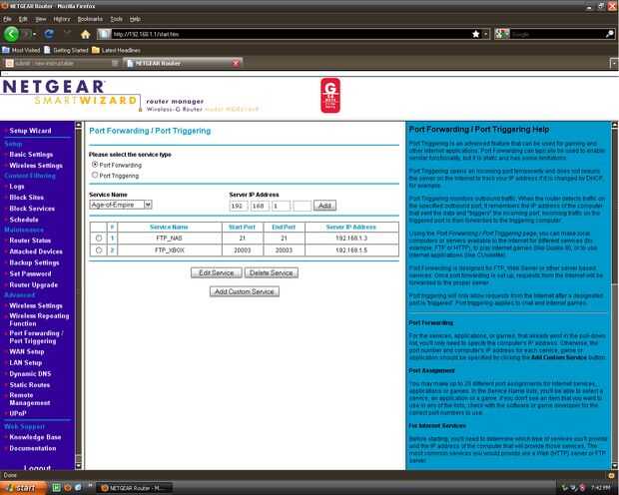This screenshot has height=495, width=619.
Task: Open WAN Setup link
Action: click(26, 351)
